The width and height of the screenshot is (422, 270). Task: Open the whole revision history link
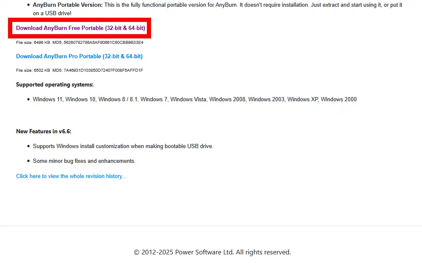click(71, 176)
